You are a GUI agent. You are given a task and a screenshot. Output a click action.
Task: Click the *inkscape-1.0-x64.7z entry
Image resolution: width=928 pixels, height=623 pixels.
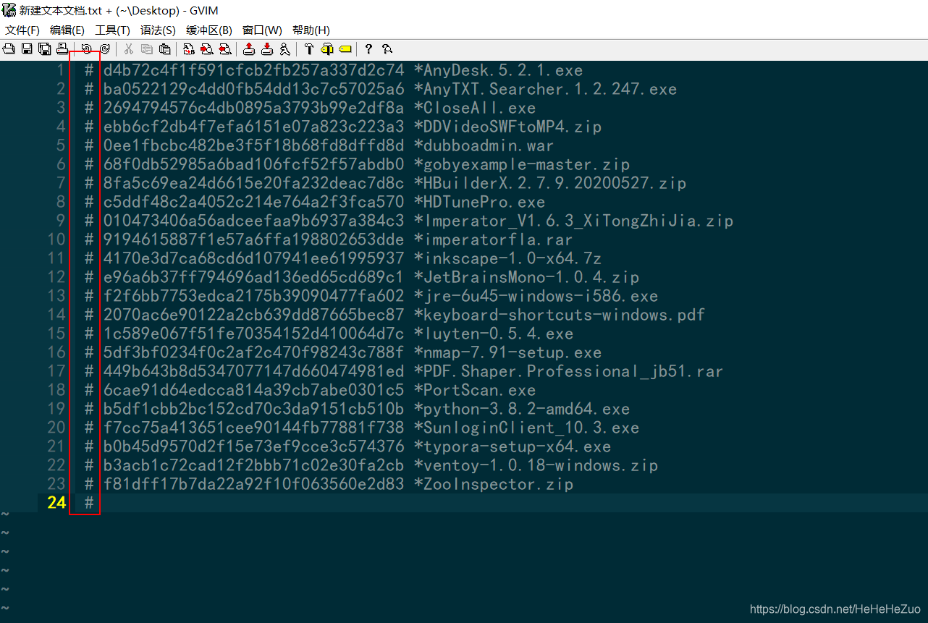coord(507,258)
